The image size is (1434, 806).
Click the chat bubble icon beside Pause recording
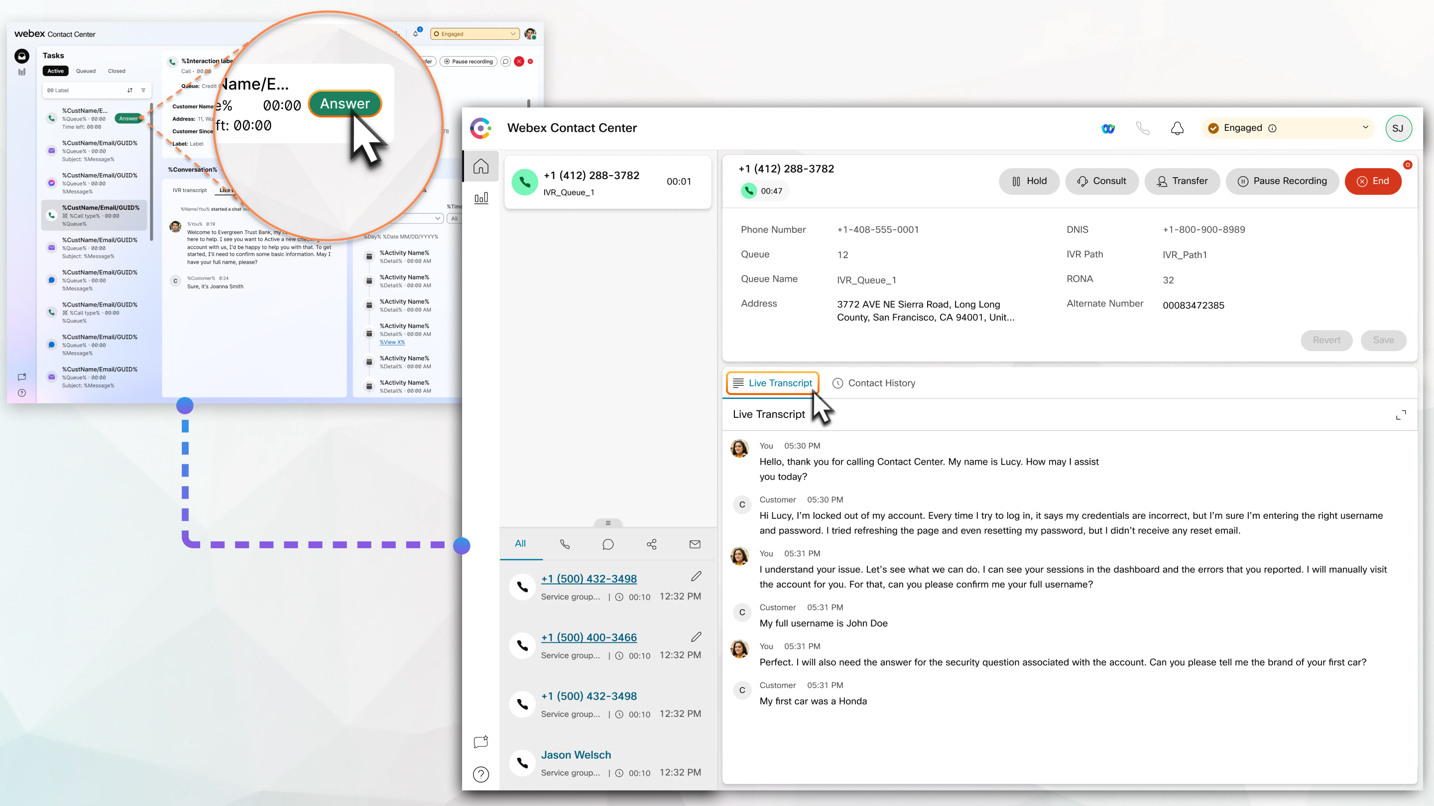click(x=505, y=62)
